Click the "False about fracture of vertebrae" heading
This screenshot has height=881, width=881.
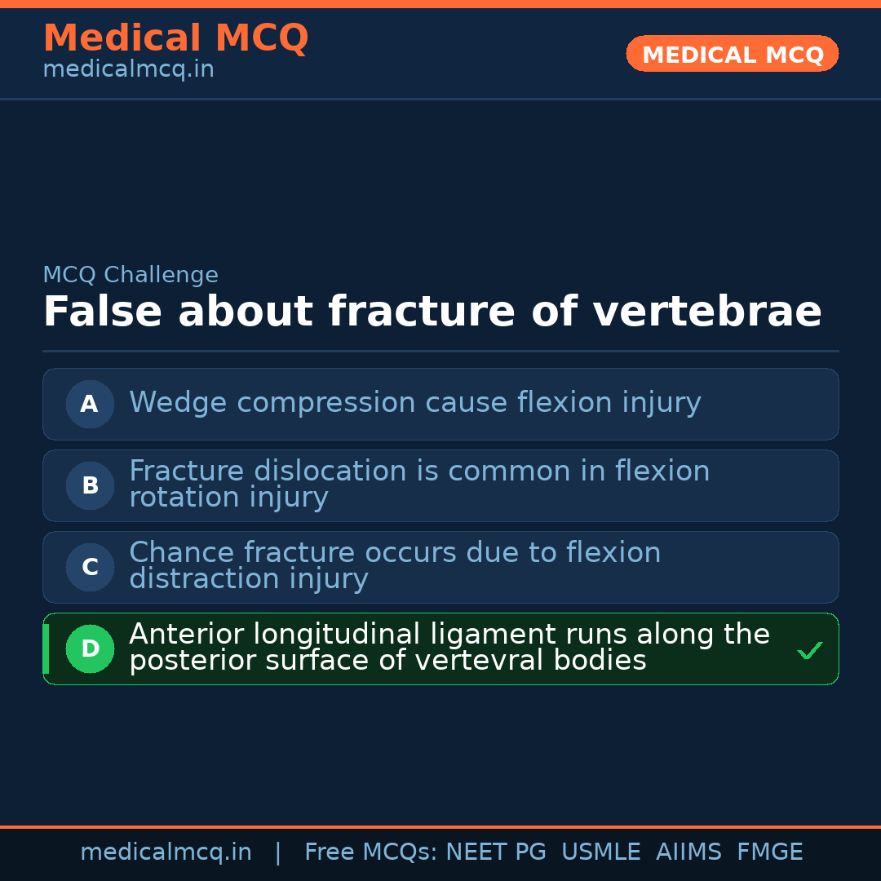tap(432, 312)
